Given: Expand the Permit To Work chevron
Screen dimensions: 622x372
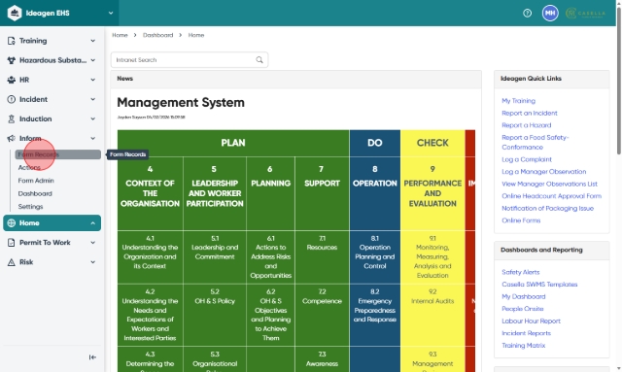Looking at the screenshot, I should (x=93, y=242).
